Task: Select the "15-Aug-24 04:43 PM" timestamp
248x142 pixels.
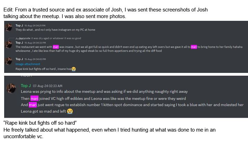Action: [x=35, y=59]
